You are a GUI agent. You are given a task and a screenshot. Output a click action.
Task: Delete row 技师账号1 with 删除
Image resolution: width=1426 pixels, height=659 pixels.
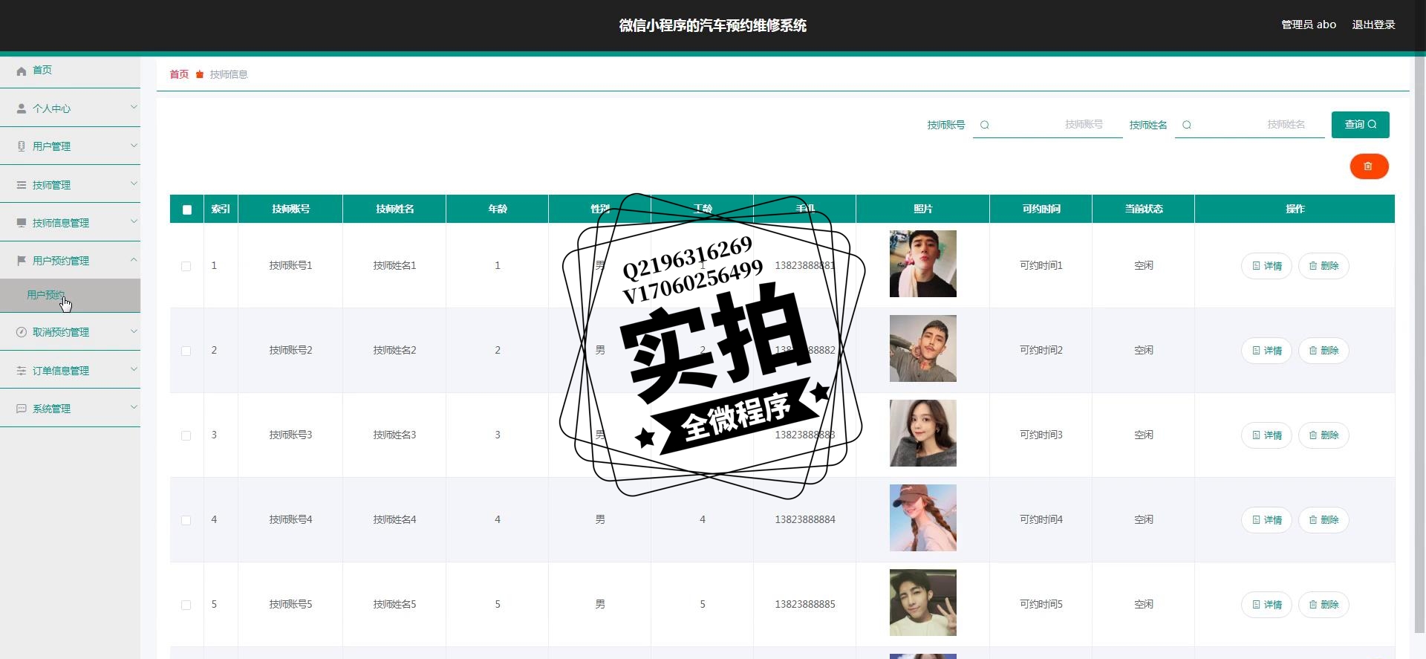click(1324, 266)
